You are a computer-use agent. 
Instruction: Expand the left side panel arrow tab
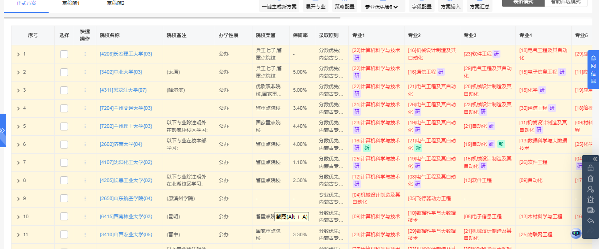click(x=3, y=130)
